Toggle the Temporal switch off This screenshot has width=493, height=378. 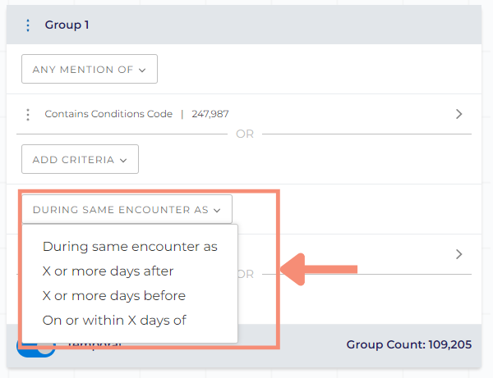pos(36,348)
